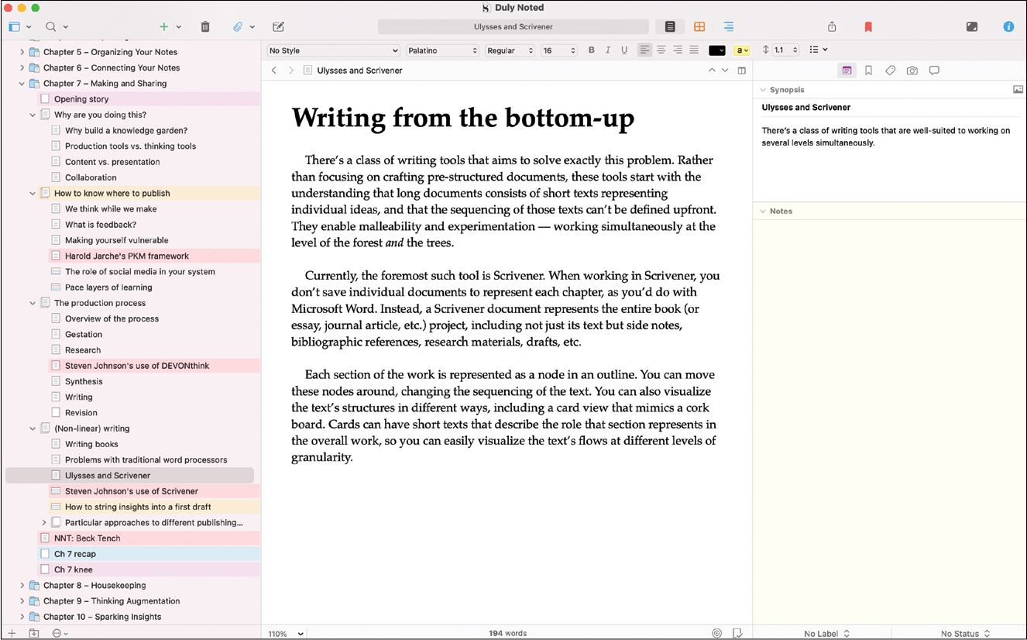Screen dimensions: 1027x640
Task: Open the share menu from the toolbar
Action: [x=831, y=26]
